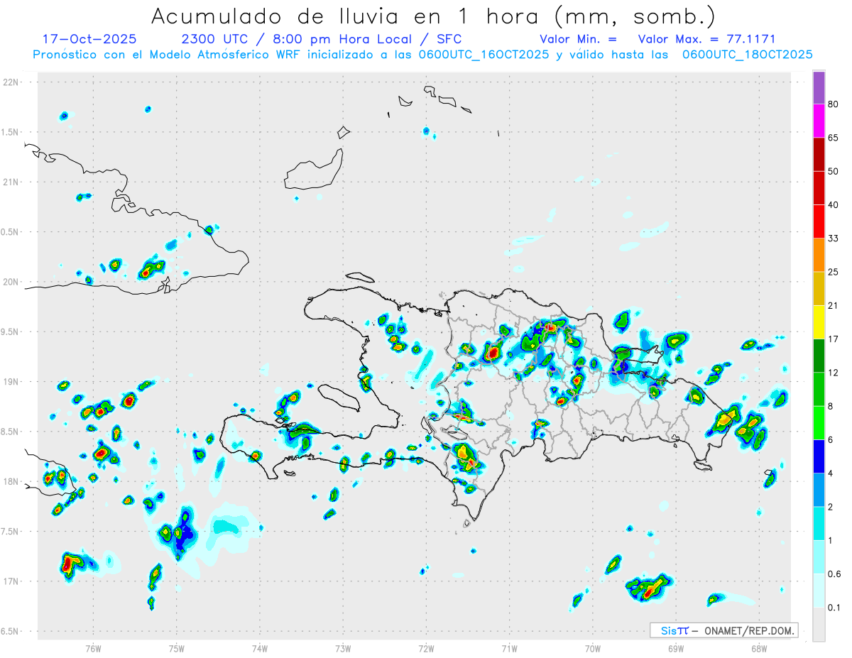Click the '20N' latitude label
The width and height of the screenshot is (852, 658).
(12, 282)
